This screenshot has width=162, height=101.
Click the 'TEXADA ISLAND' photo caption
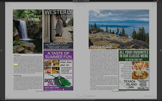[x=101, y=47]
